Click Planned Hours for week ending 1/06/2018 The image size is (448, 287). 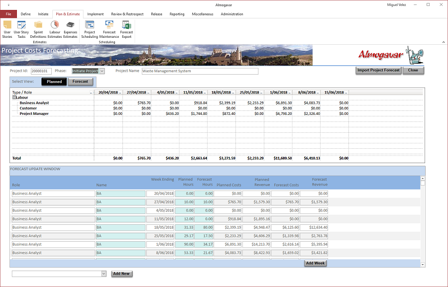click(184, 244)
